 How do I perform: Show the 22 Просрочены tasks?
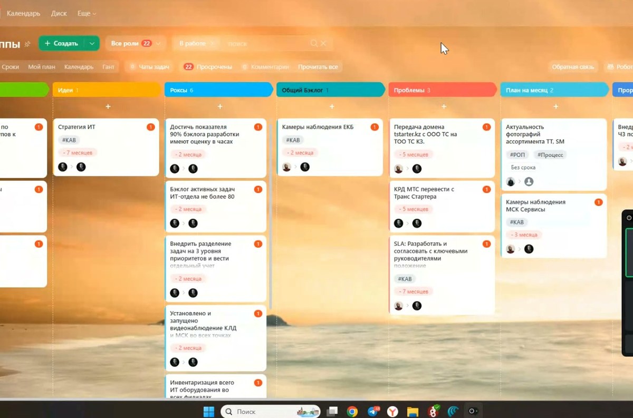tap(208, 67)
